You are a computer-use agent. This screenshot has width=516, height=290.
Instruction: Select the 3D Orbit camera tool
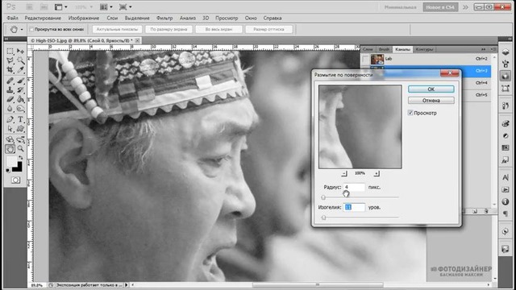click(20, 139)
